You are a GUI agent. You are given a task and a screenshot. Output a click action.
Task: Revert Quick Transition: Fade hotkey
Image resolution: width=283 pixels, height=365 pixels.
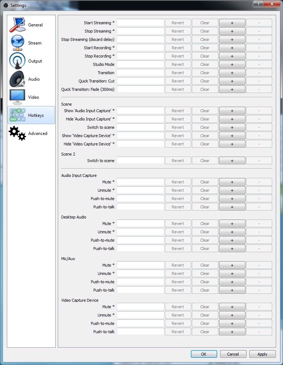click(x=178, y=89)
